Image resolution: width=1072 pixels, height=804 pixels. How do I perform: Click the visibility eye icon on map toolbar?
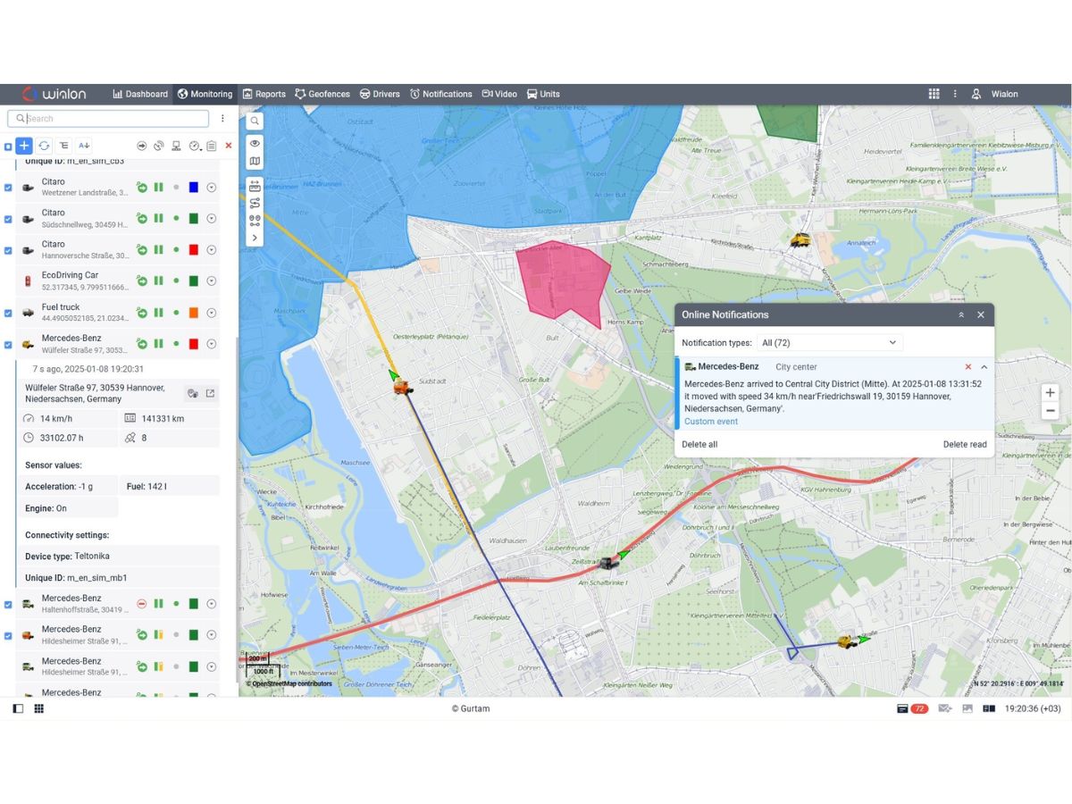pos(255,143)
